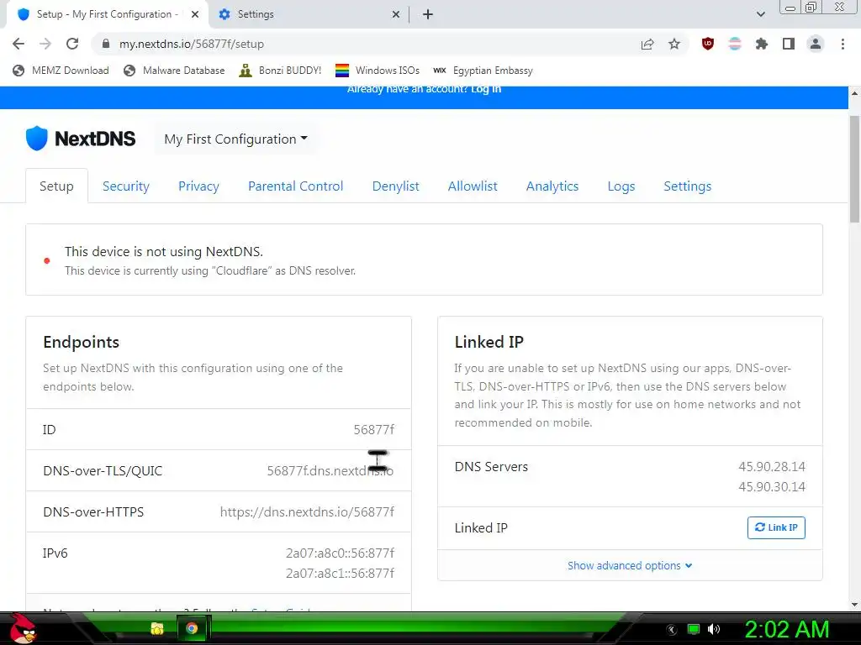Toggle the browser side panel icon
Image resolution: width=861 pixels, height=645 pixels.
(789, 44)
